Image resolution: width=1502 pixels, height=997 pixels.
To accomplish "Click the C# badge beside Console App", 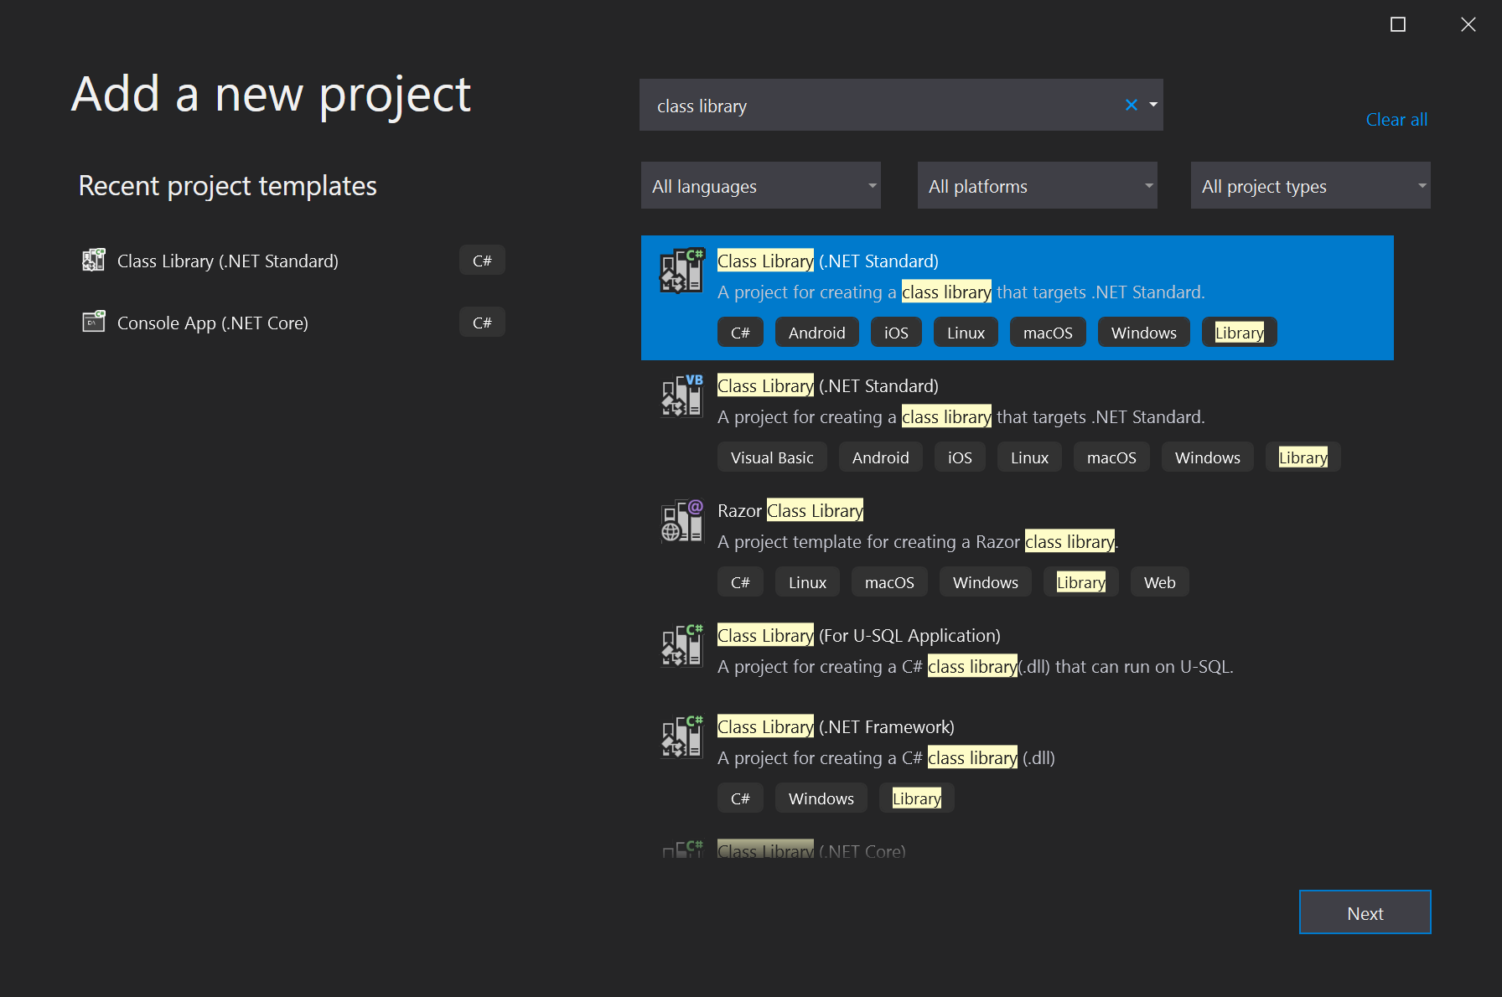I will click(x=482, y=322).
